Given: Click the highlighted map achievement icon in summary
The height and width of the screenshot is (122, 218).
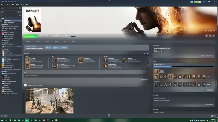Looking at the screenshot, I should point(81,60).
